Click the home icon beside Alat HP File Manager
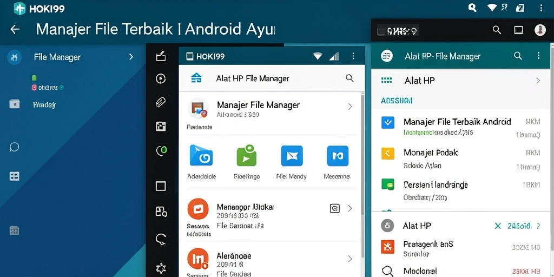 coord(196,78)
